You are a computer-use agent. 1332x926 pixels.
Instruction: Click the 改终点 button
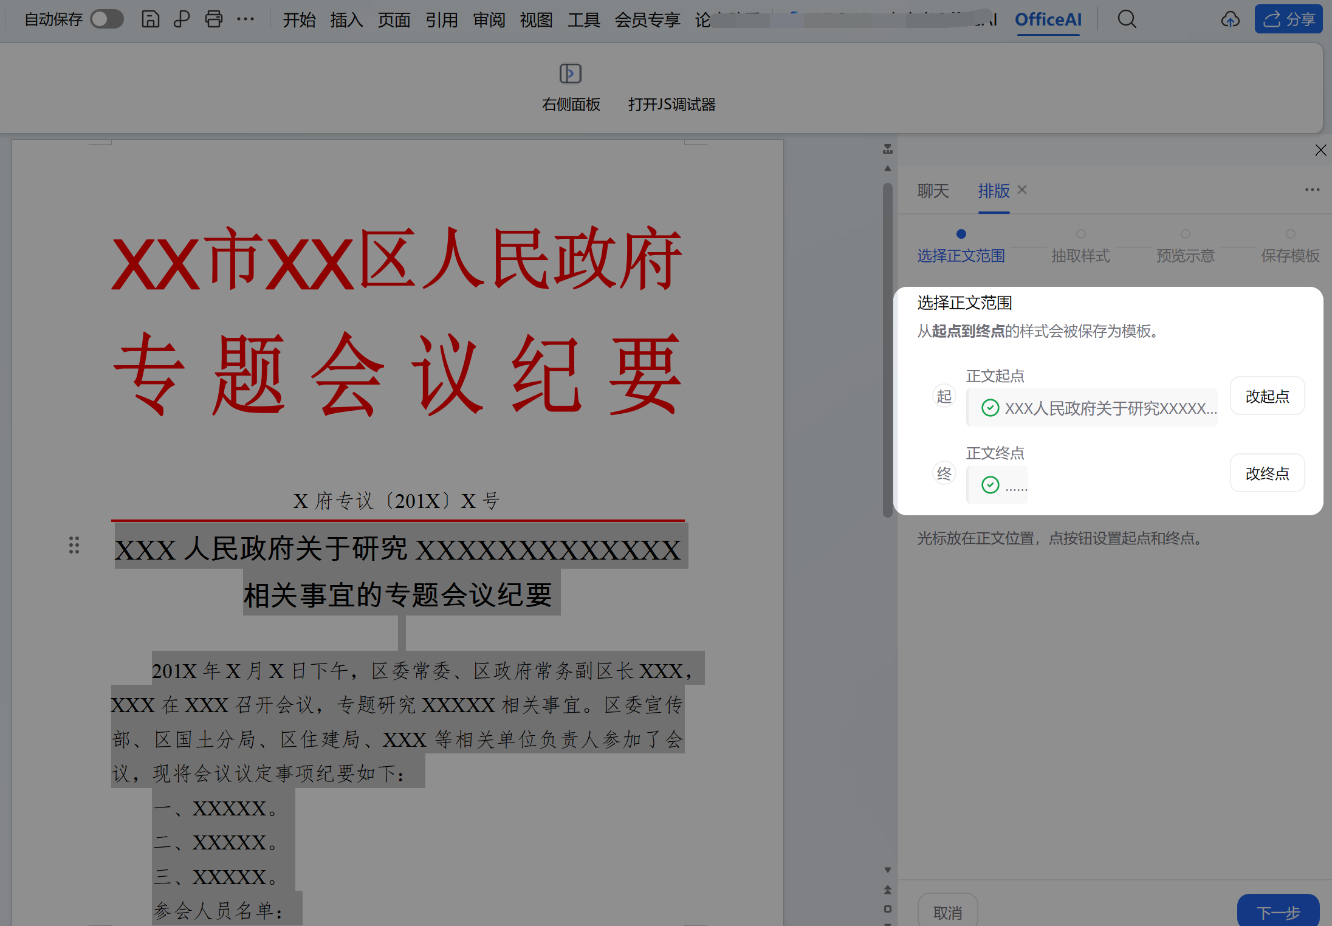1267,473
